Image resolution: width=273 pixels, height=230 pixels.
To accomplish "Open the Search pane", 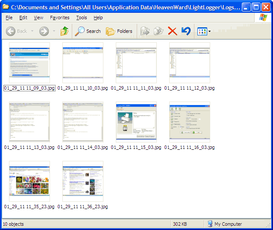I will (x=88, y=31).
